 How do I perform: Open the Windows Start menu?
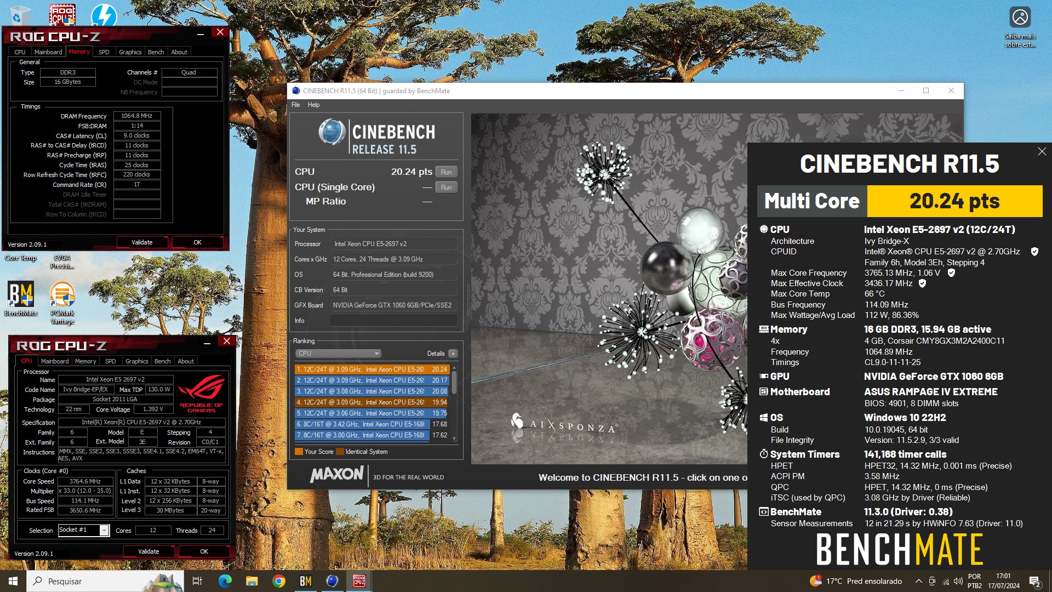click(x=13, y=581)
